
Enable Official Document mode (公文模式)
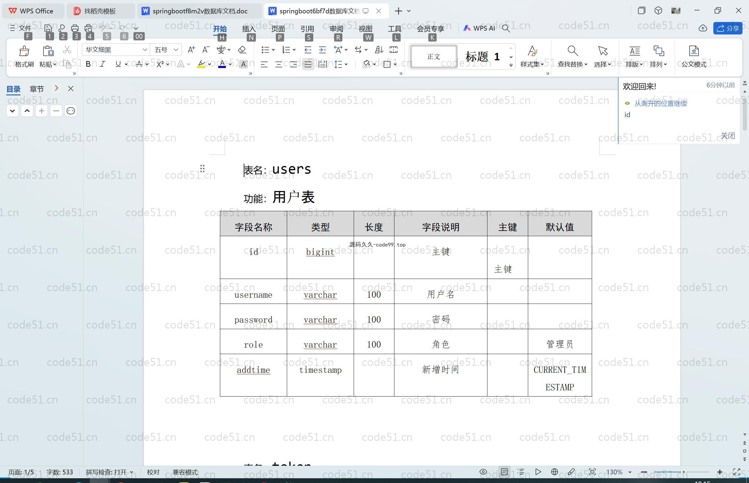[694, 51]
